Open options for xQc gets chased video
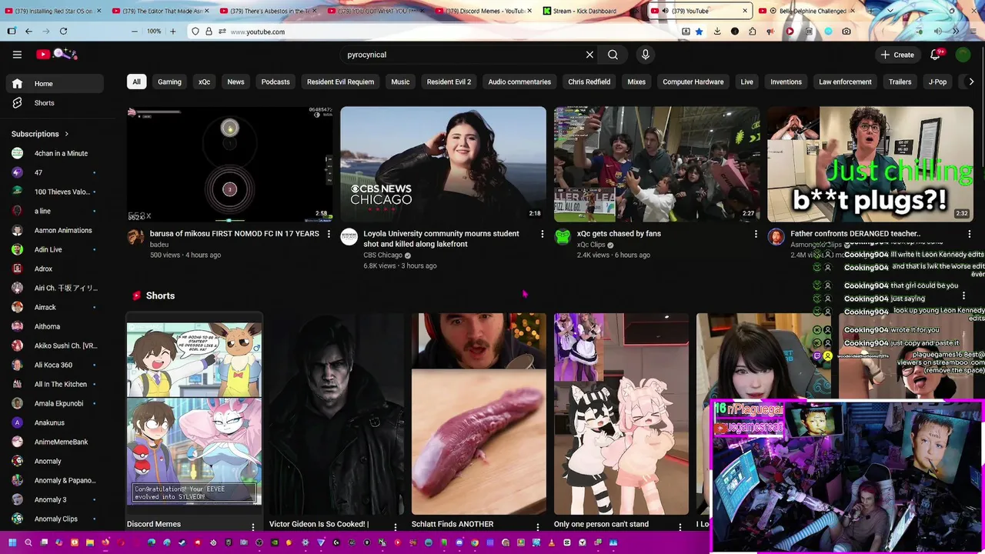985x554 pixels. pyautogui.click(x=756, y=234)
